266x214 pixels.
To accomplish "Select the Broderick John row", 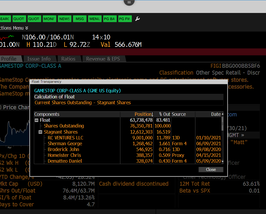I will tap(128, 149).
